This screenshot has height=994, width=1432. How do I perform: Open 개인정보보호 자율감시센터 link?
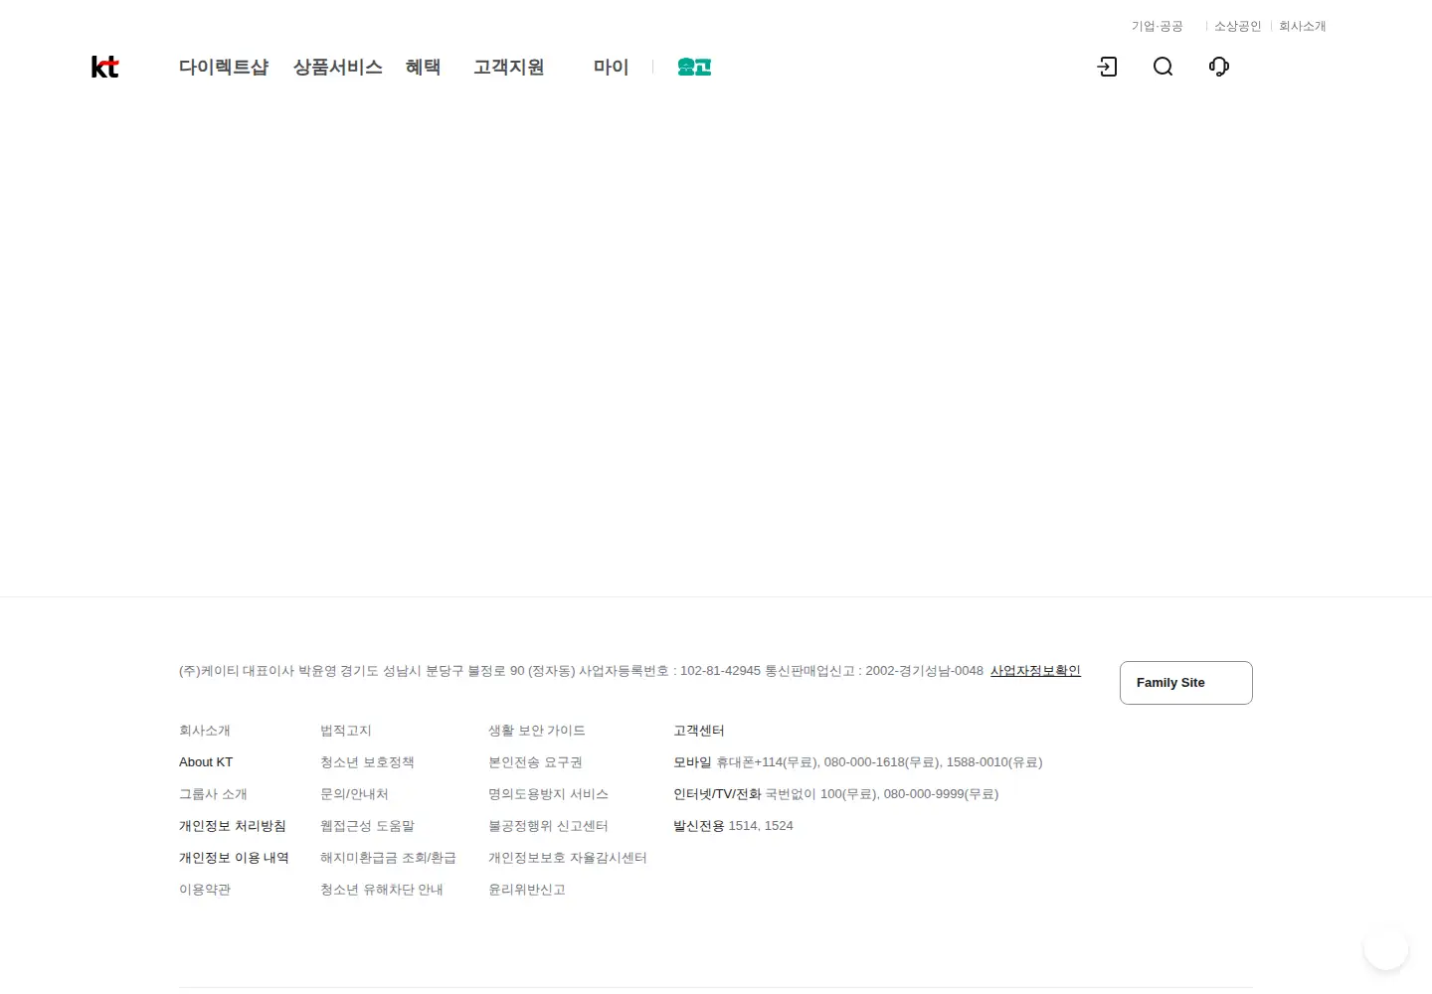point(568,858)
